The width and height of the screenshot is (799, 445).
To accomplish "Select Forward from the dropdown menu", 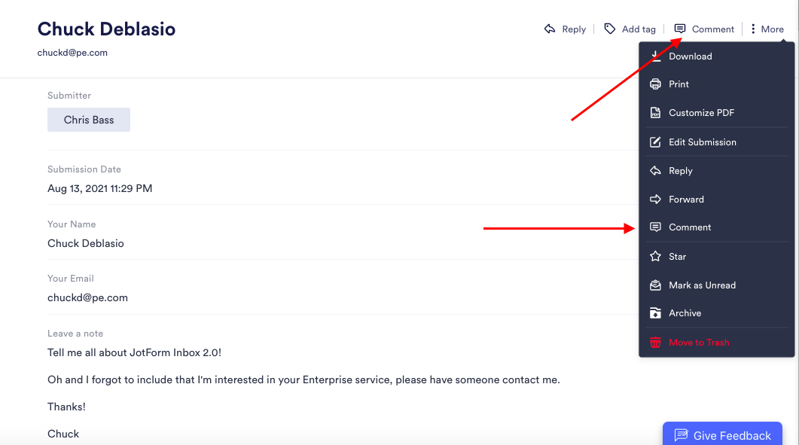I will pos(686,200).
